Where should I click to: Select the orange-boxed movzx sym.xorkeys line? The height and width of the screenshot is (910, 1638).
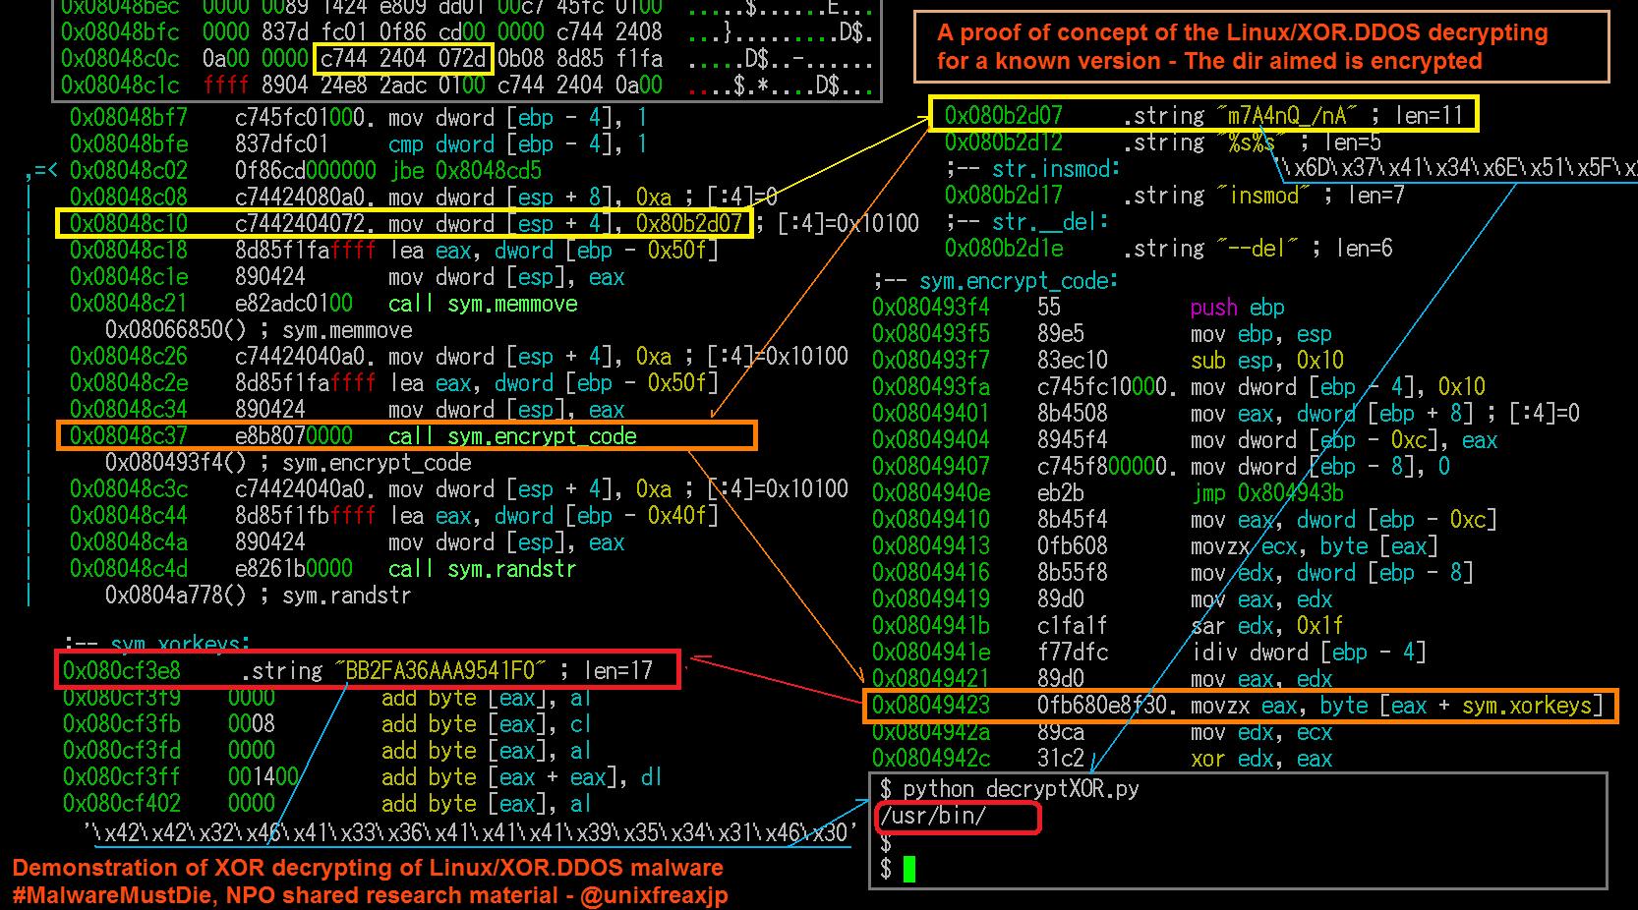click(x=1239, y=706)
